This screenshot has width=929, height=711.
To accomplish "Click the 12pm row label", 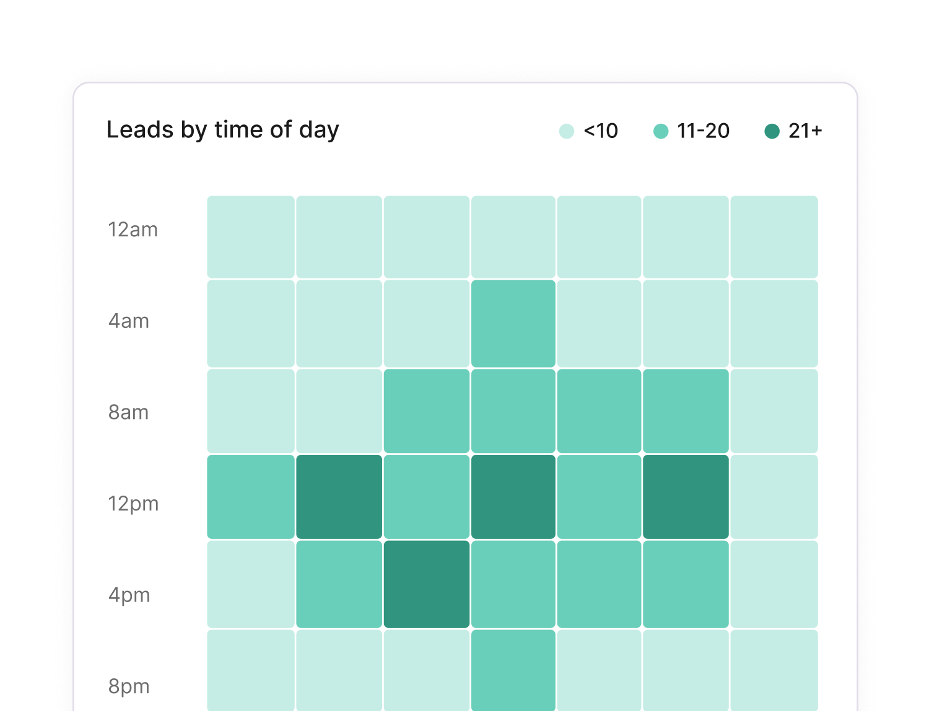I will pos(133,504).
